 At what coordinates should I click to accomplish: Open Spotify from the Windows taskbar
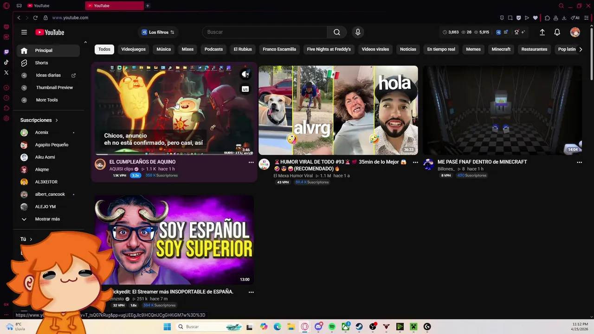(x=332, y=327)
